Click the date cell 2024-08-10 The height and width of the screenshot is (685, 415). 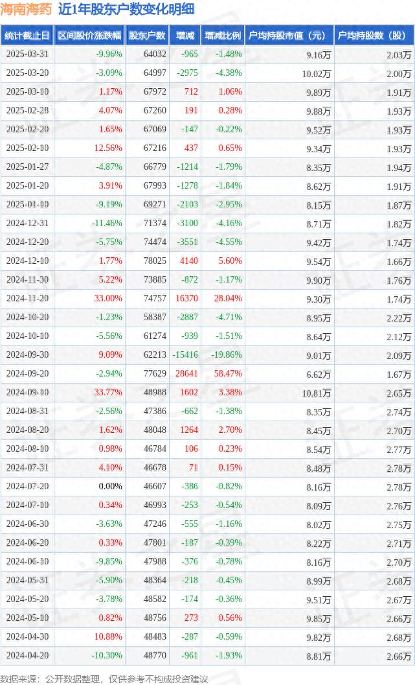tap(27, 448)
